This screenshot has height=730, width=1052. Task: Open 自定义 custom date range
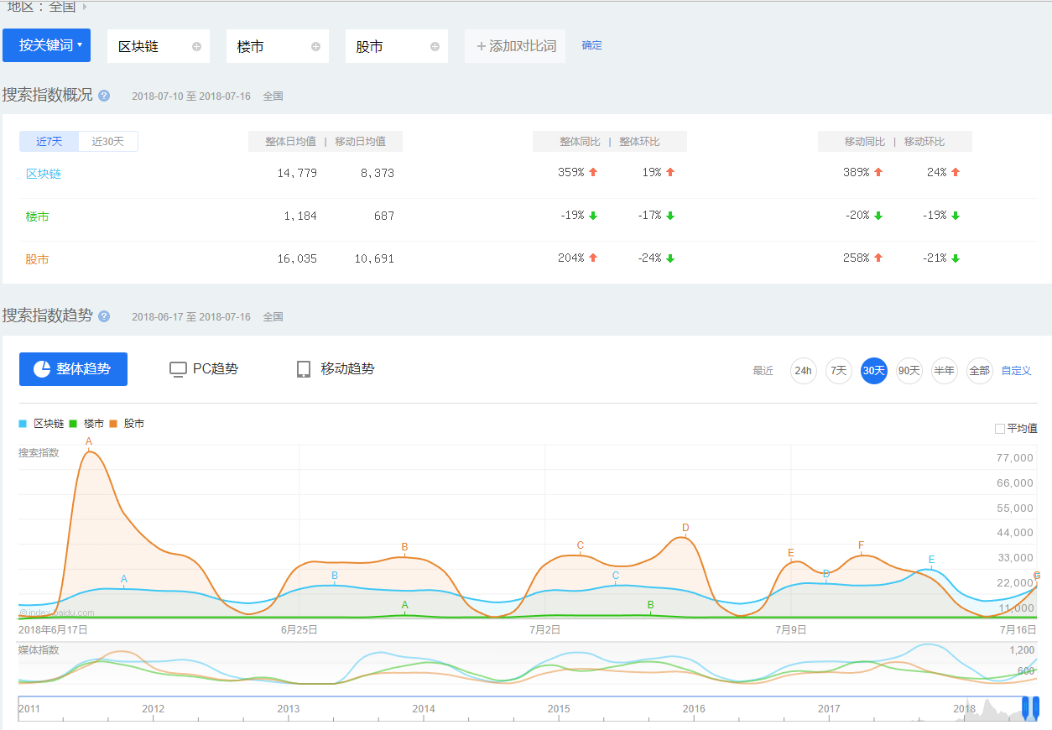[1016, 371]
